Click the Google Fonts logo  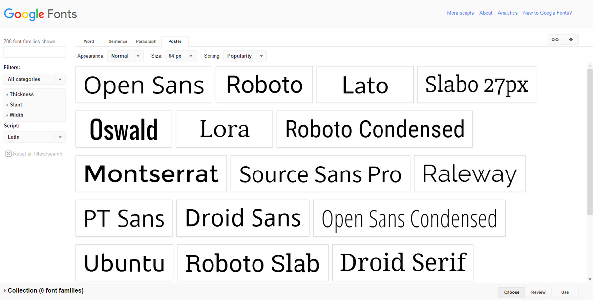[x=41, y=14]
